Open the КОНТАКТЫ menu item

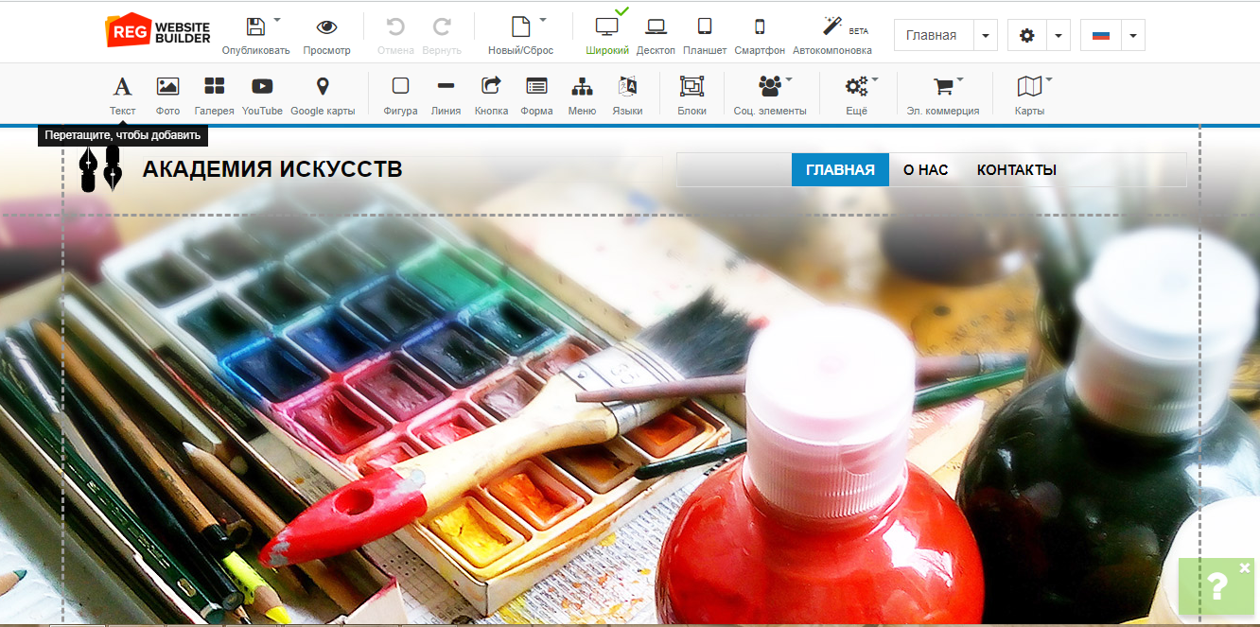tap(1016, 170)
